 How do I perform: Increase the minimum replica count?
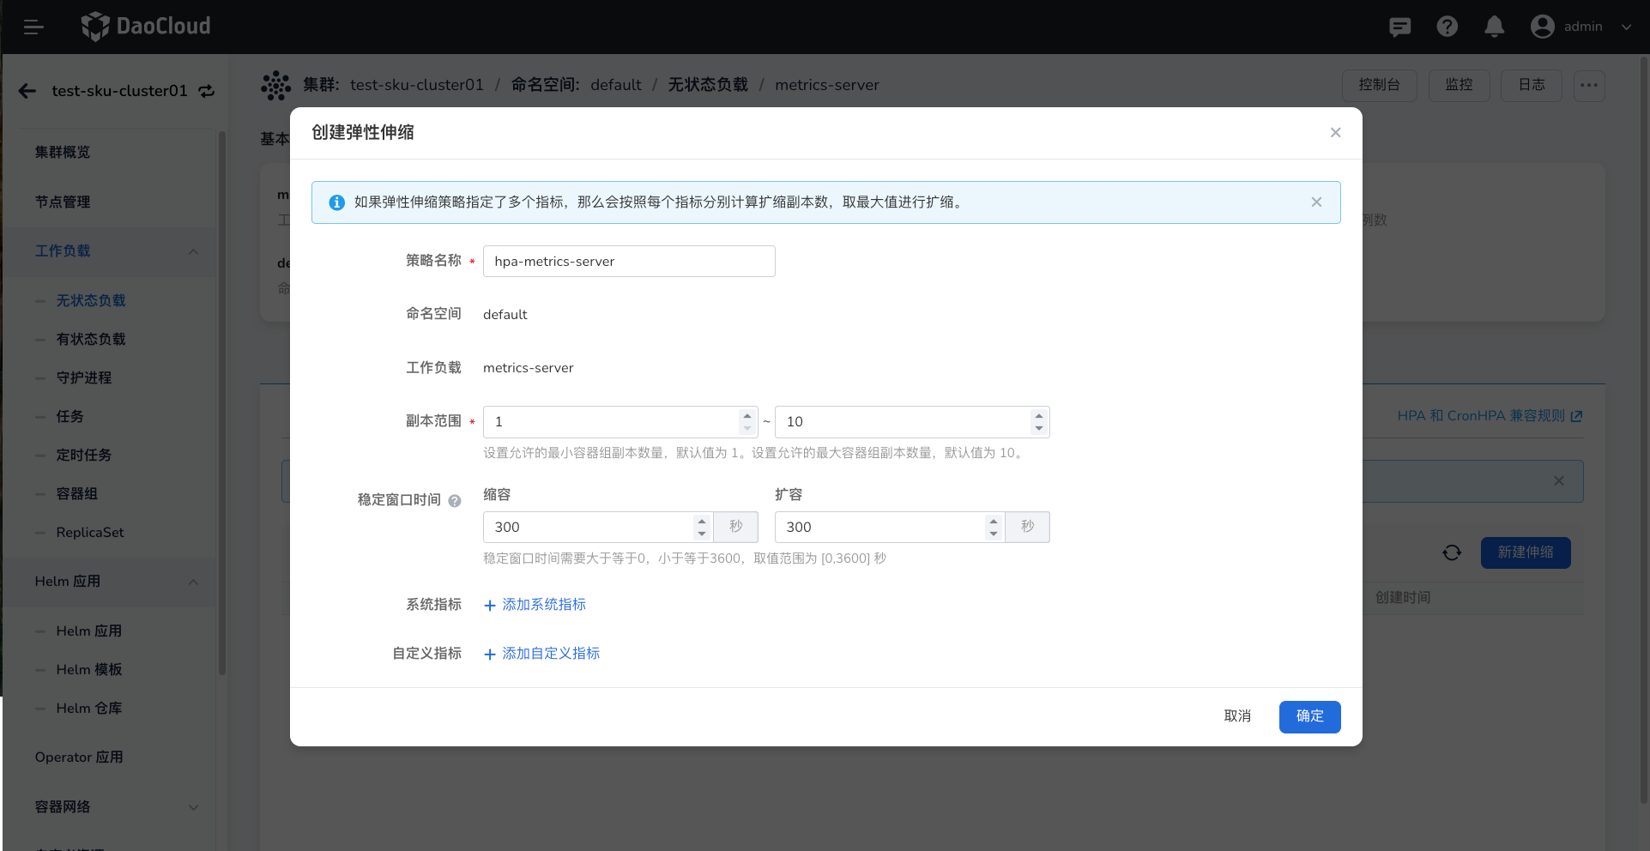pyautogui.click(x=746, y=416)
